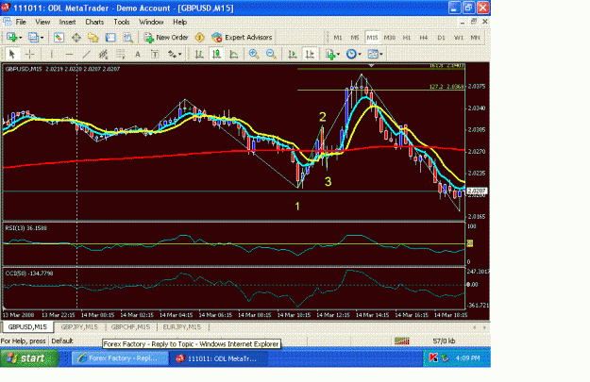Switch chart to line chart display
Image resolution: width=590 pixels, height=382 pixels.
tap(234, 54)
